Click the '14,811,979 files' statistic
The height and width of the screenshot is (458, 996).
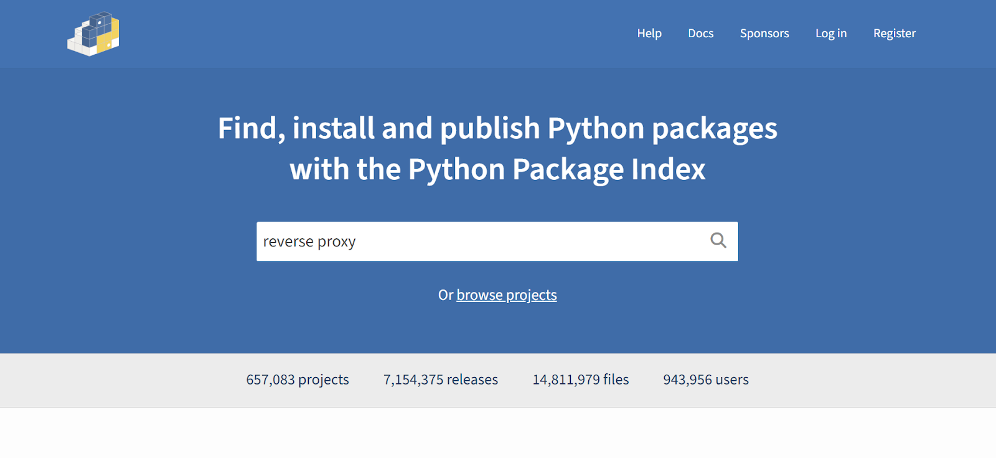[x=581, y=380]
